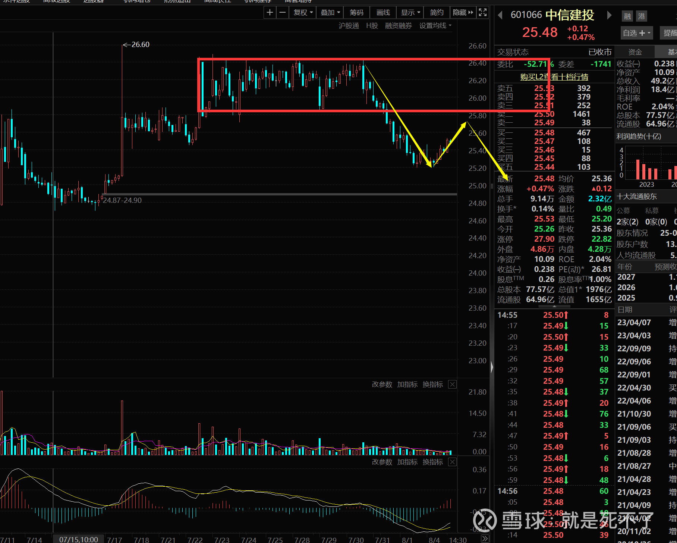Image resolution: width=677 pixels, height=543 pixels.
Task: Click 改参数 in MACD indicator panel
Action: (382, 462)
